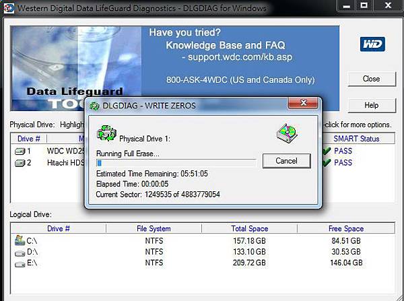The width and height of the screenshot is (404, 301).
Task: Maximize the DLGDIAG main window
Action: pyautogui.click(x=364, y=5)
